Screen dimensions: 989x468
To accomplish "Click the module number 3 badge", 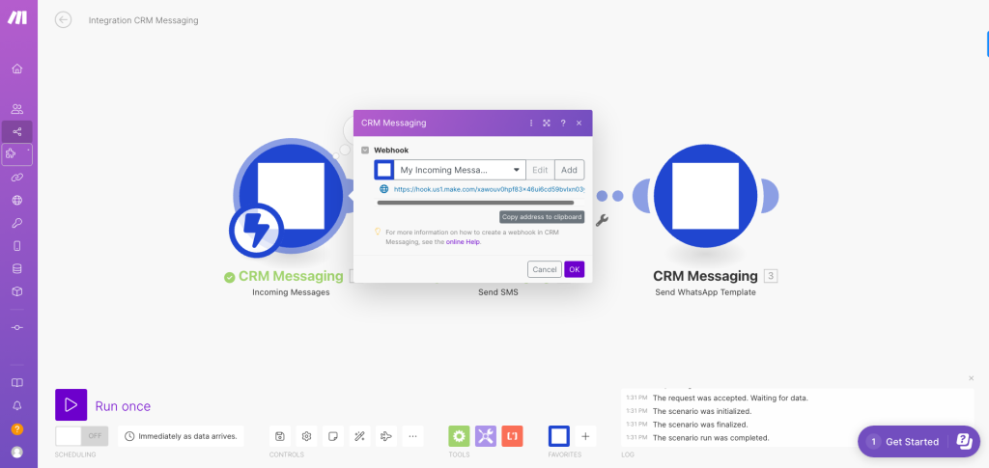I will 770,276.
